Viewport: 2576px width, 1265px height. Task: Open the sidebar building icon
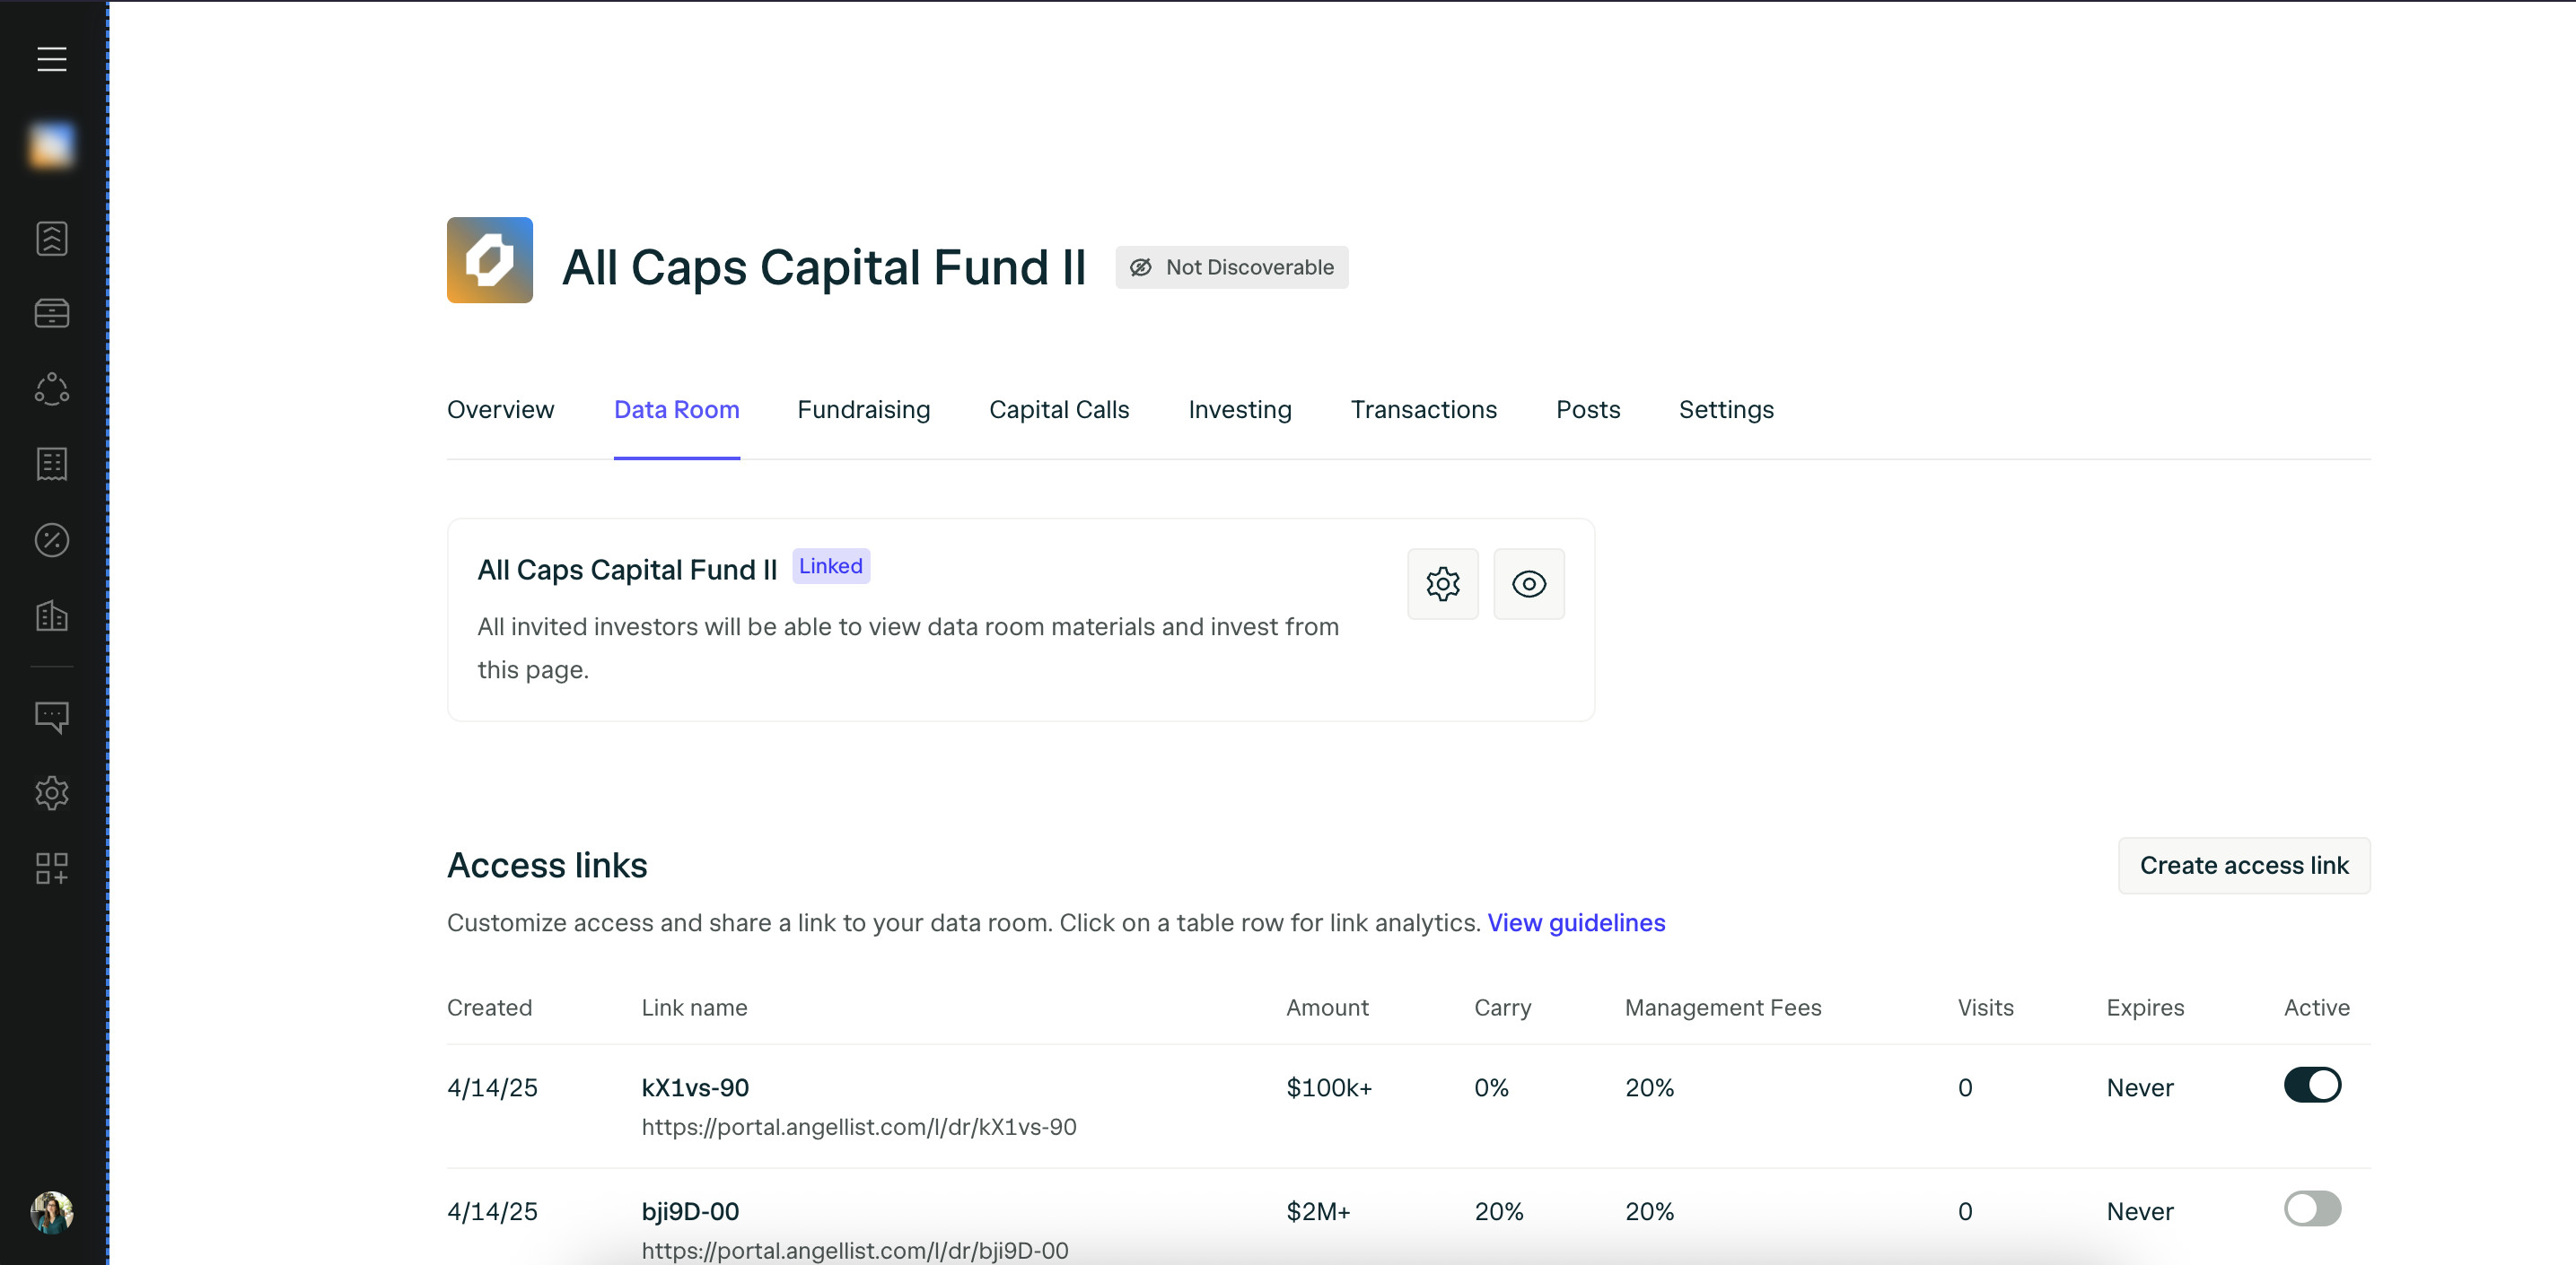point(52,615)
